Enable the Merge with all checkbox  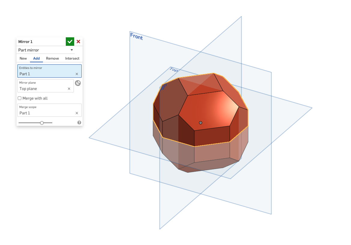(20, 98)
